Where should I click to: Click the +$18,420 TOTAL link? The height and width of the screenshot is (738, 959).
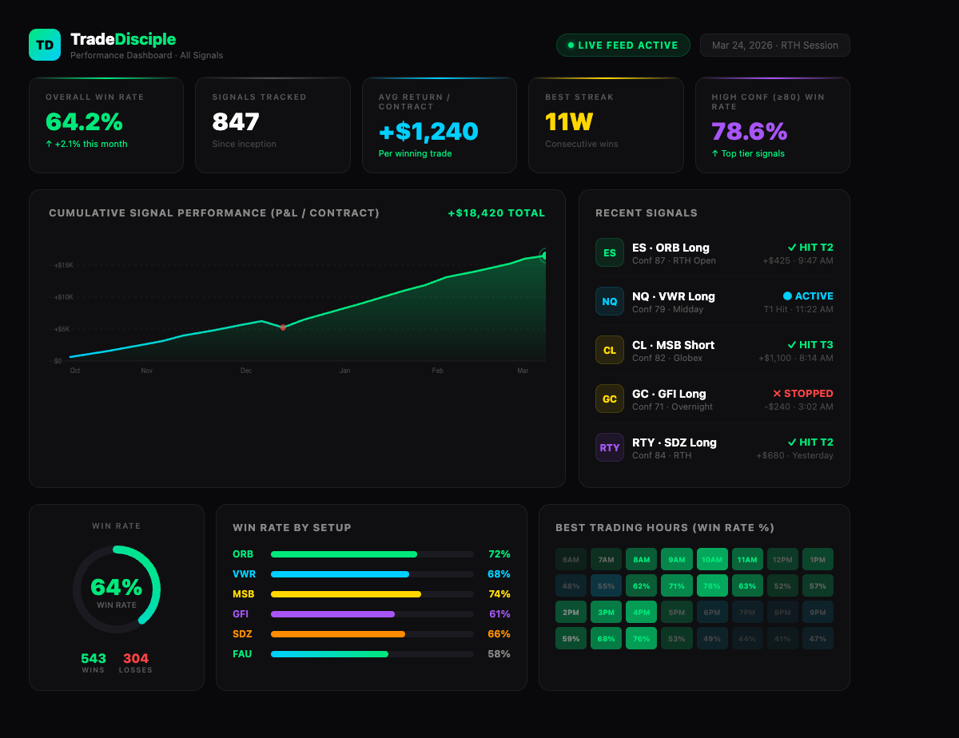[x=495, y=212]
